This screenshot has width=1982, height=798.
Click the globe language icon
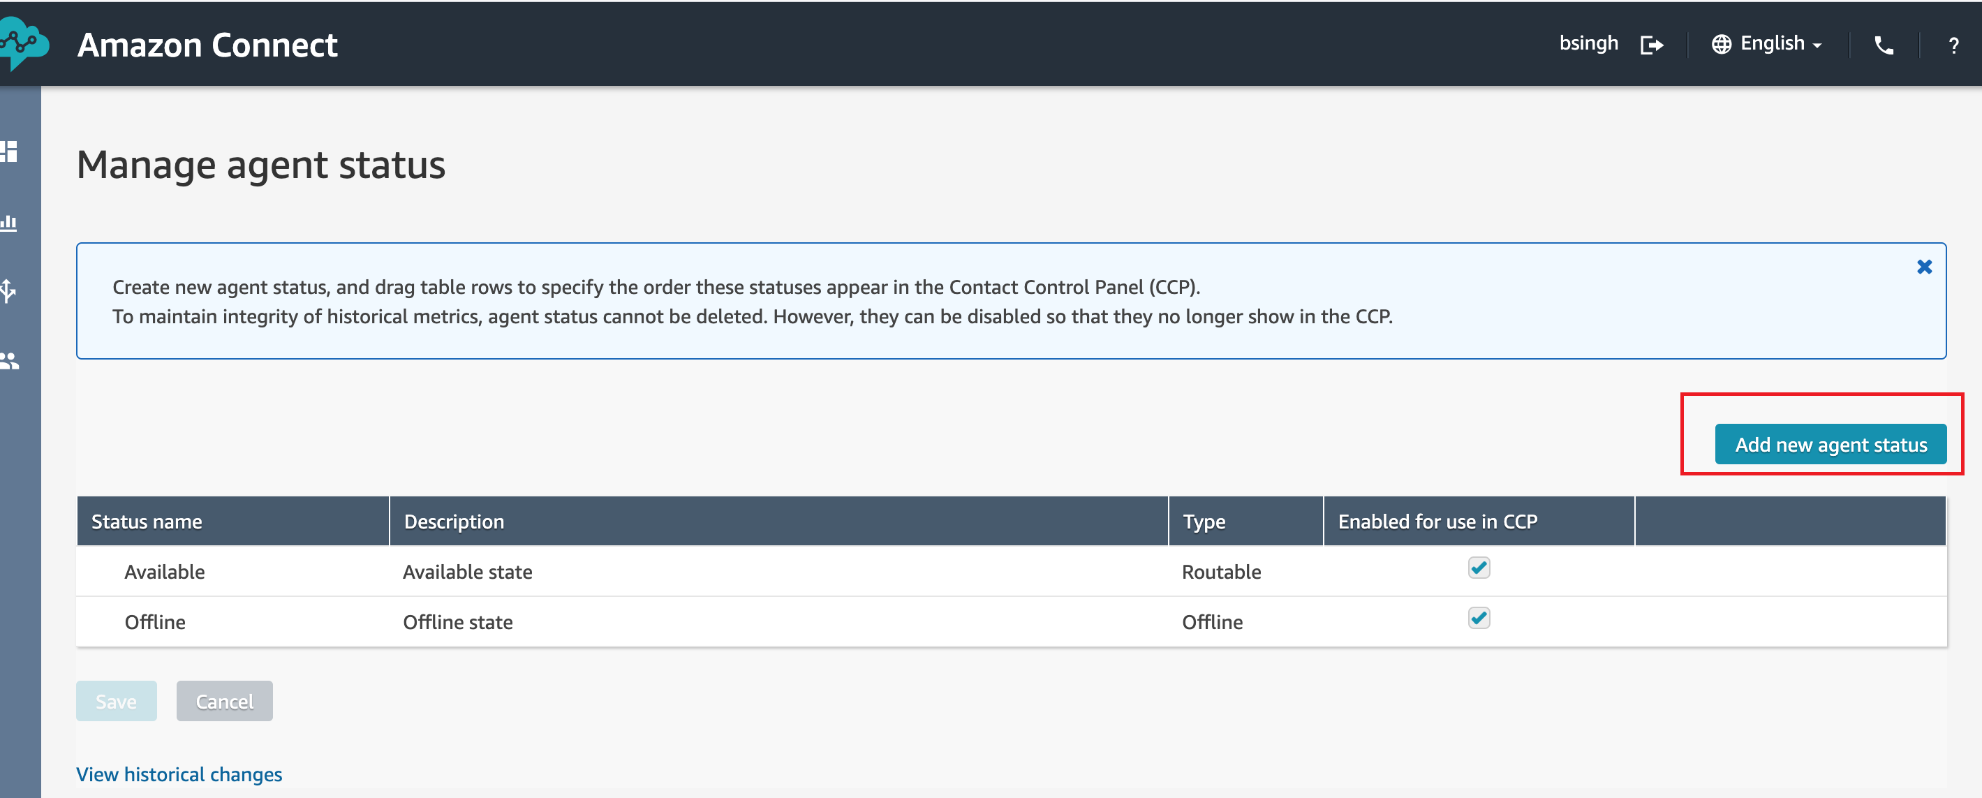click(x=1721, y=45)
